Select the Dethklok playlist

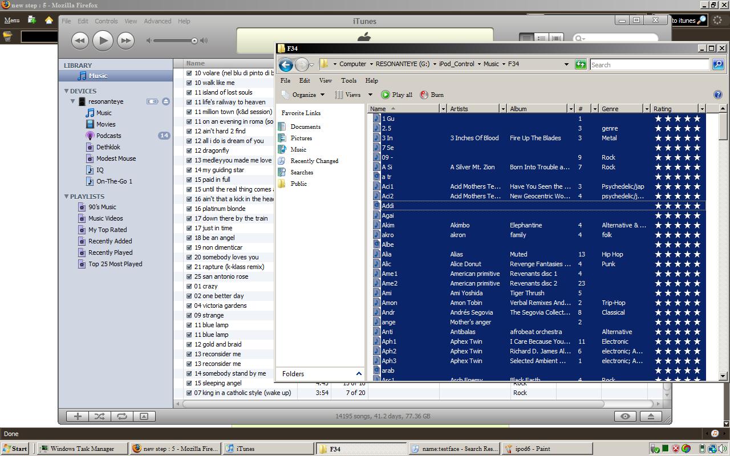pos(108,147)
